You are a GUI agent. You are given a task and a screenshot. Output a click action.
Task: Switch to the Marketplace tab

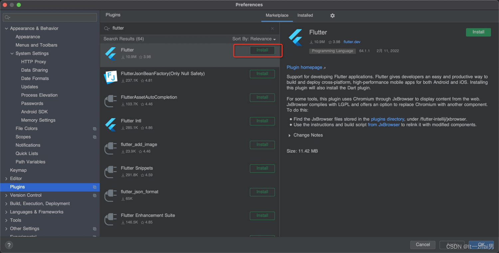(277, 15)
